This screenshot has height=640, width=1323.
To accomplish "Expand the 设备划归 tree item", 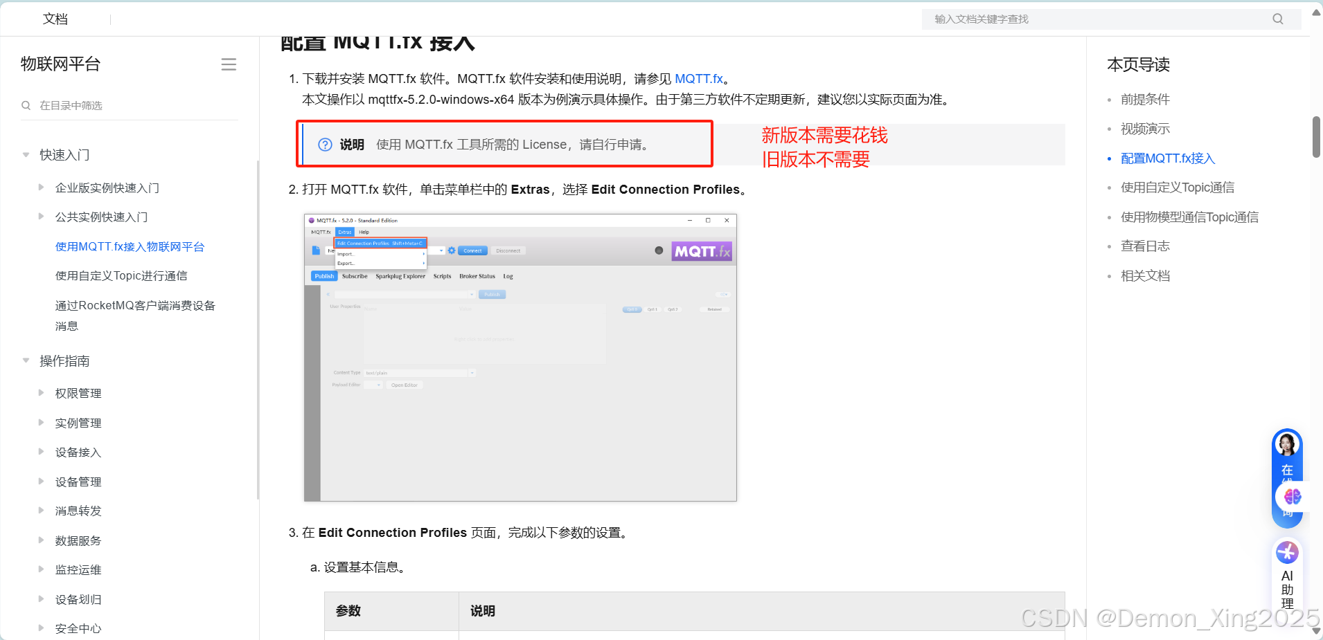I will (x=41, y=598).
